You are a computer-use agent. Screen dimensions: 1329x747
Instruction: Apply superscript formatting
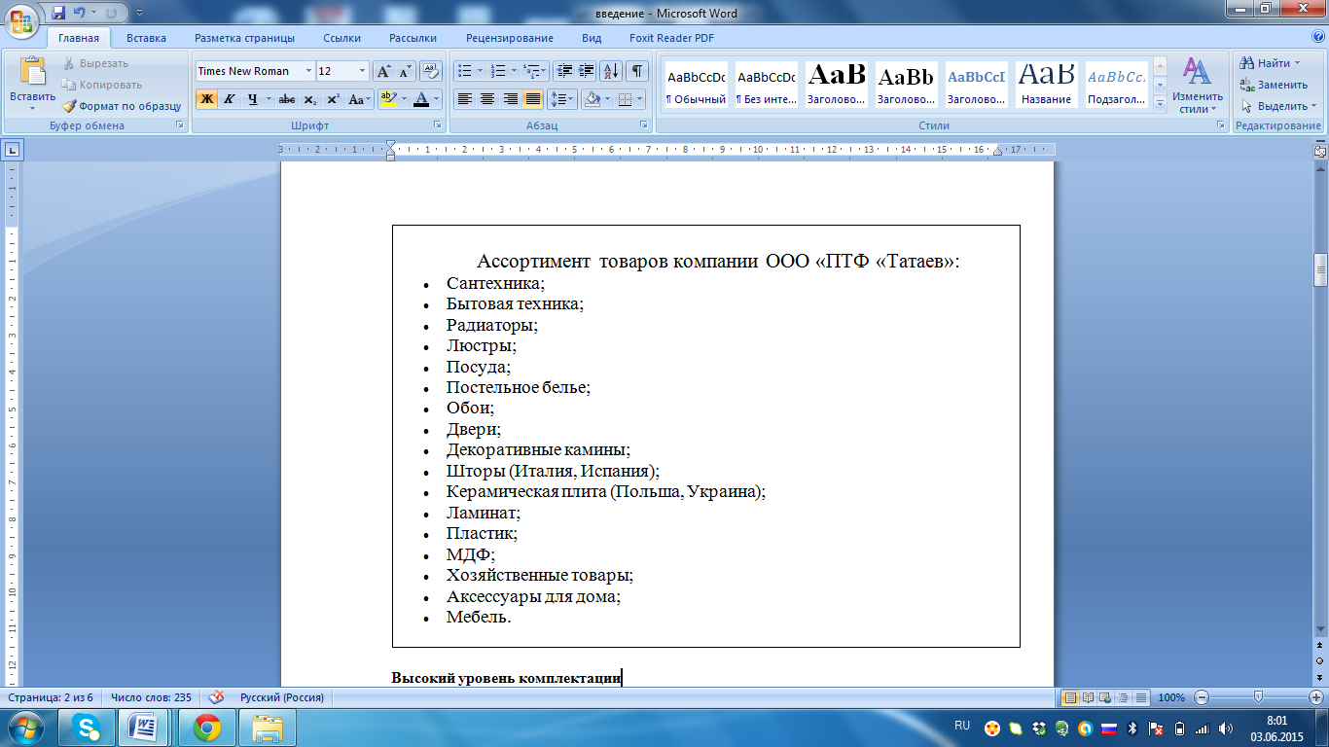[333, 99]
